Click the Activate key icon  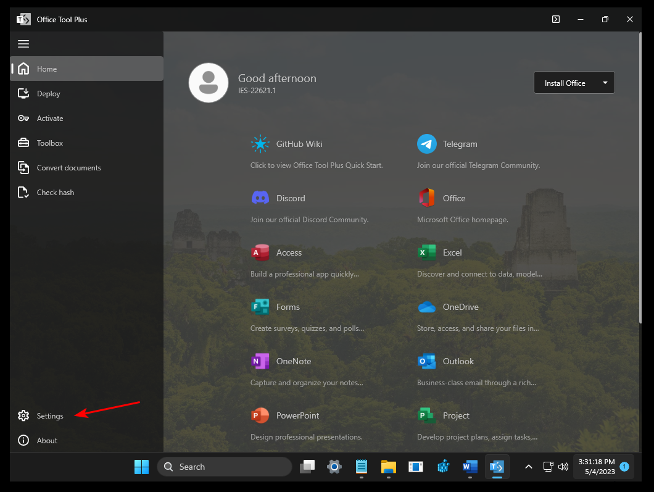pyautogui.click(x=23, y=118)
